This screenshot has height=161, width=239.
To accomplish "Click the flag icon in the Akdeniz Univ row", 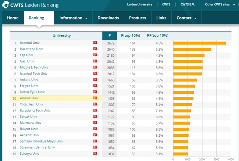I will point(95,135).
